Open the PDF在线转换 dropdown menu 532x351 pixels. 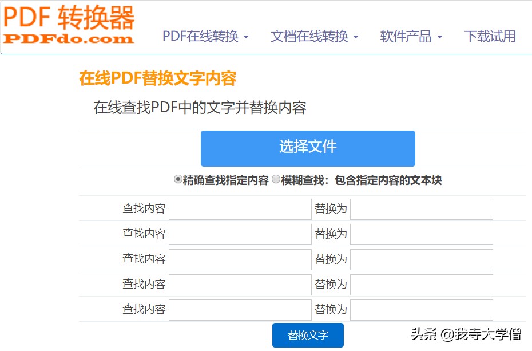205,36
